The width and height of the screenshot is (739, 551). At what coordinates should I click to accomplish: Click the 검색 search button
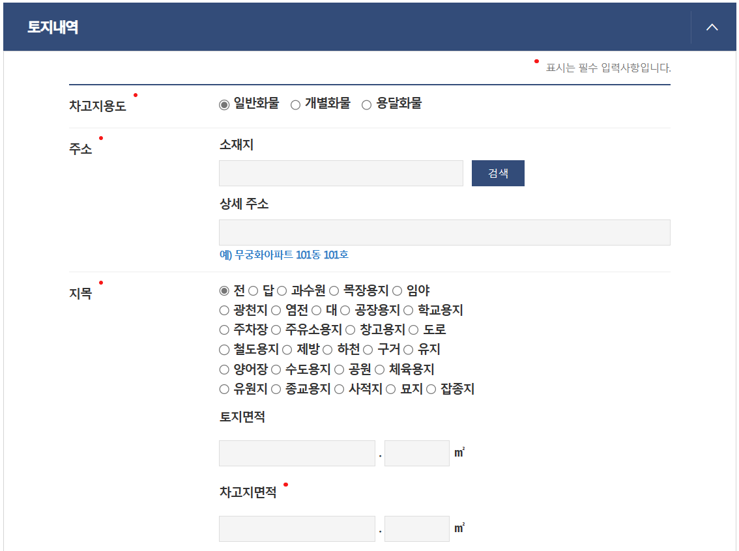(x=498, y=173)
